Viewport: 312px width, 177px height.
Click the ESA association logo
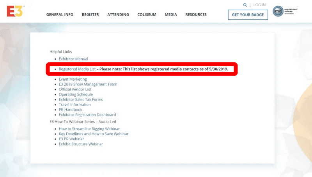coord(285,11)
